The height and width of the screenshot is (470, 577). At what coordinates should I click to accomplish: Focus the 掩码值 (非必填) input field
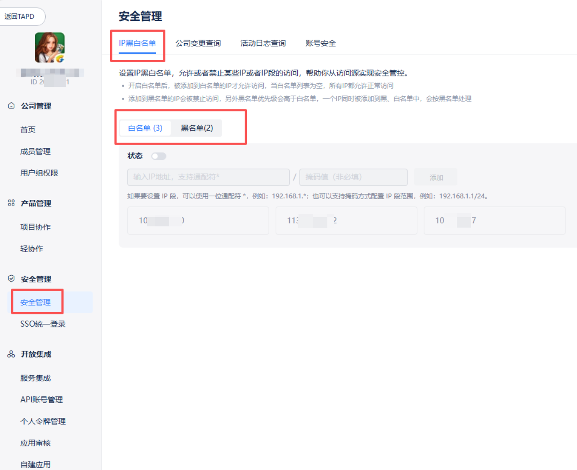[353, 177]
